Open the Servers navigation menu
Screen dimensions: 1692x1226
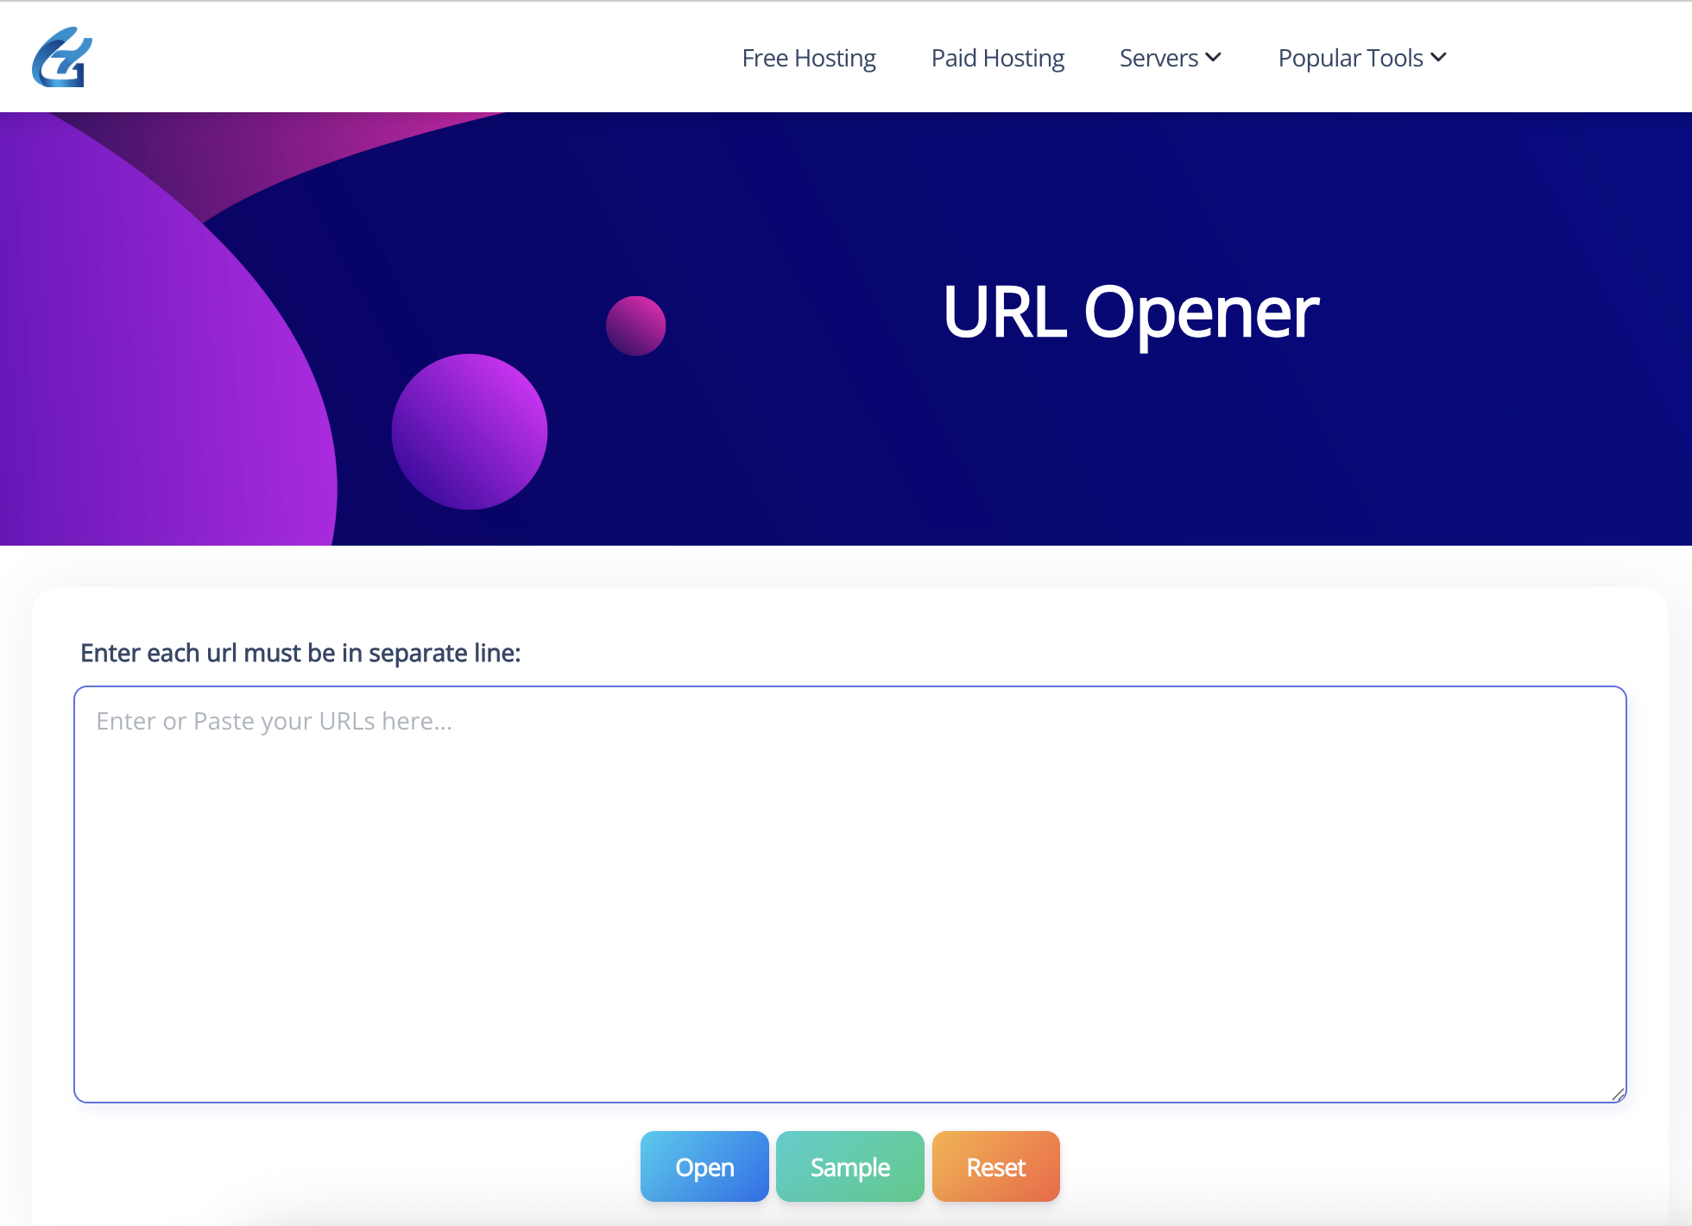click(x=1159, y=58)
